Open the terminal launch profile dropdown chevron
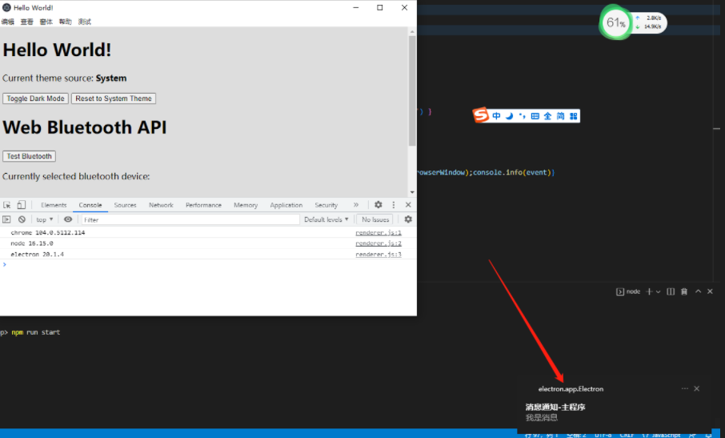Image resolution: width=725 pixels, height=438 pixels. 659,291
